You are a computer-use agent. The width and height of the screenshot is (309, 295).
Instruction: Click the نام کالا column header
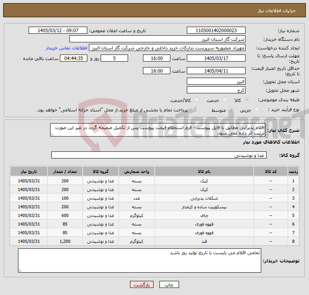coord(204,171)
